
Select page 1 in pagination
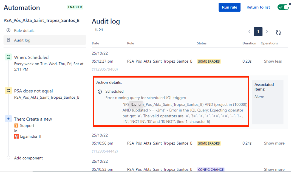tap(258, 32)
